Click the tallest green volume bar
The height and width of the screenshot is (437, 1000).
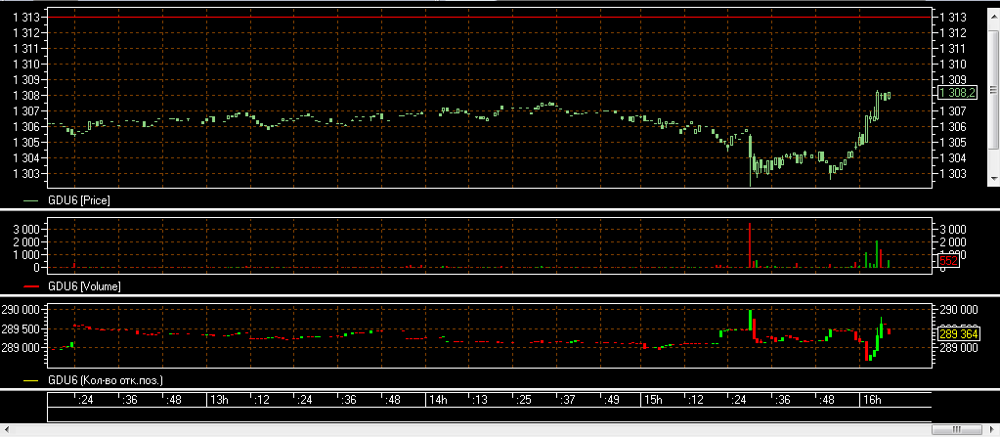877,254
